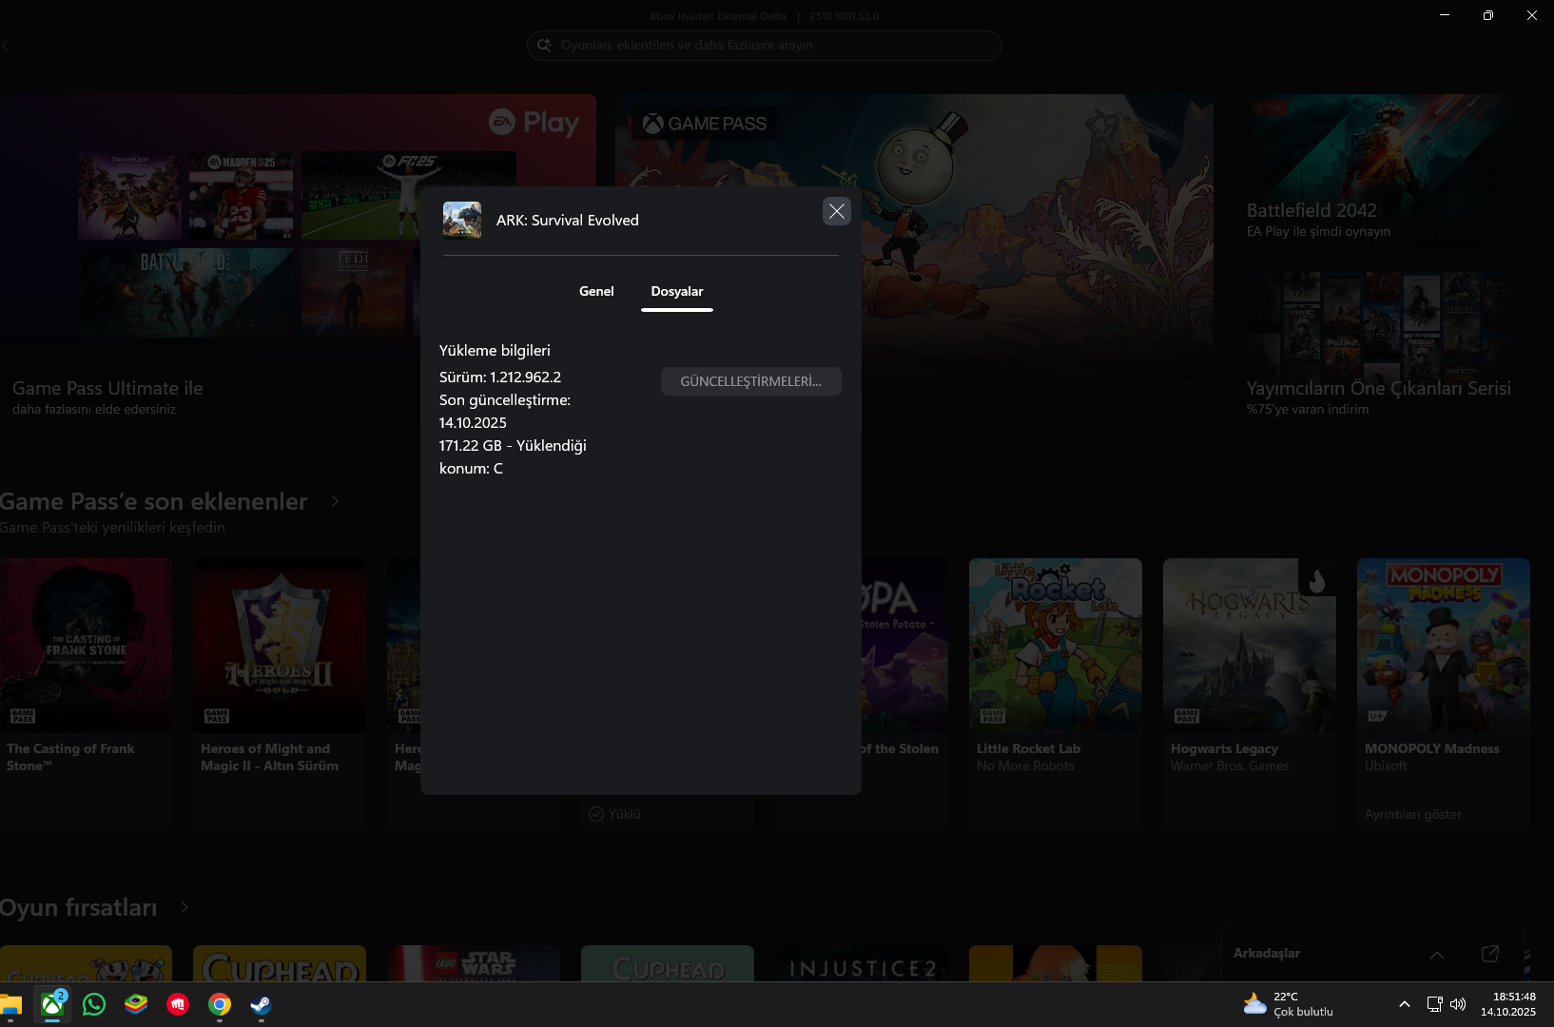Open The Casting of Frank Stone card

coord(86,694)
